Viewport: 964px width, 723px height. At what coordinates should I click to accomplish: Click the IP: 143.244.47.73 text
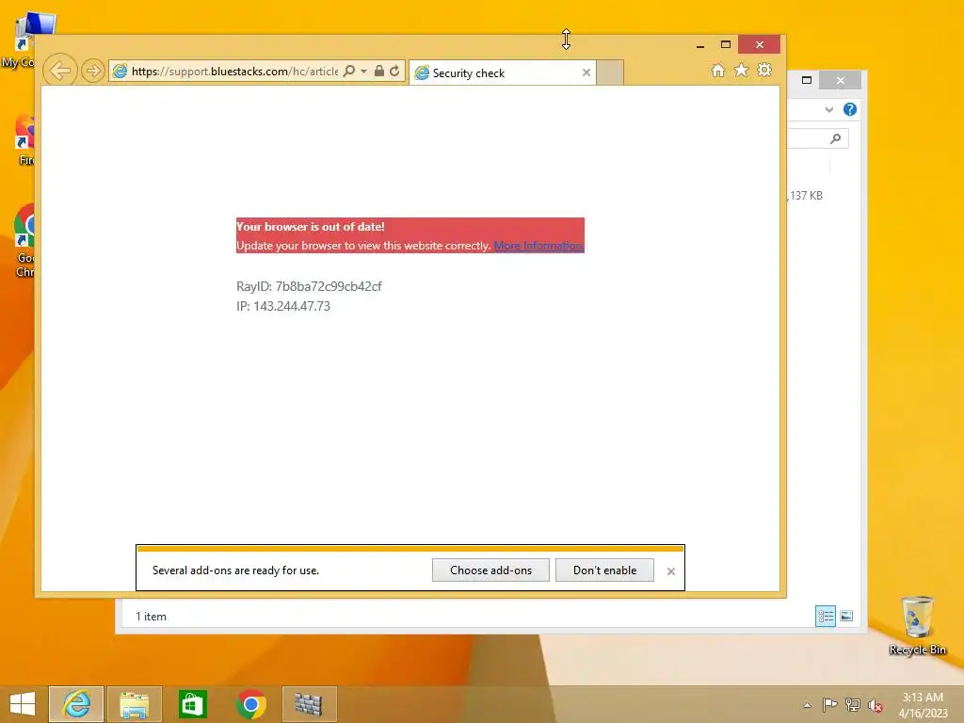click(x=283, y=306)
